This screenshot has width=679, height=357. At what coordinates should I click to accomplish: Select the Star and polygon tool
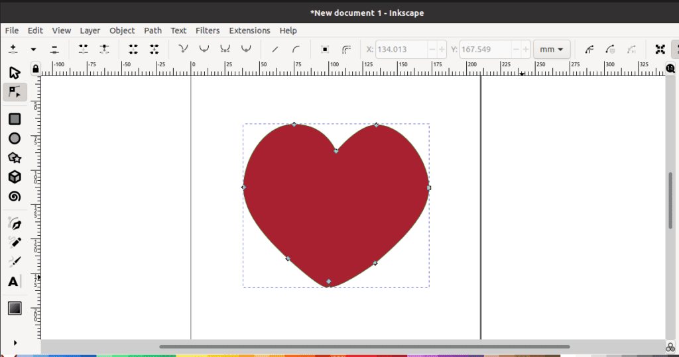[15, 158]
